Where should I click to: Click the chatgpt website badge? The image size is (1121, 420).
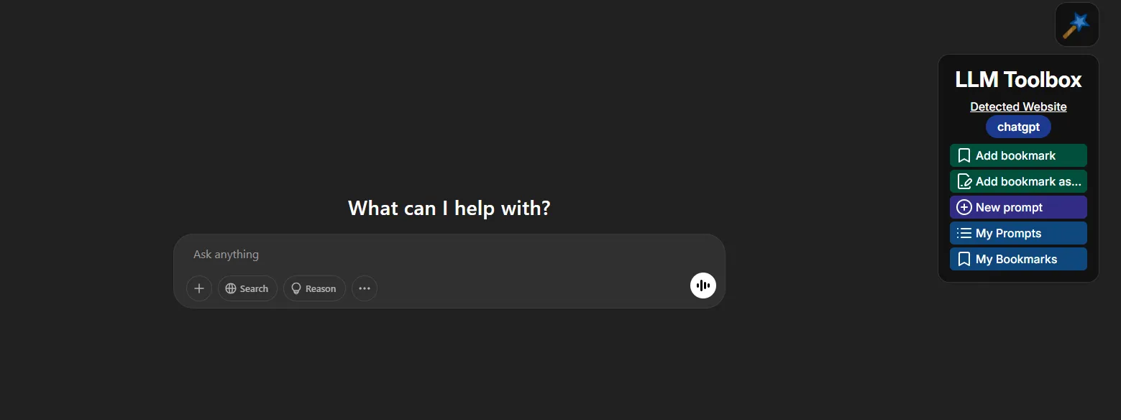pos(1018,127)
